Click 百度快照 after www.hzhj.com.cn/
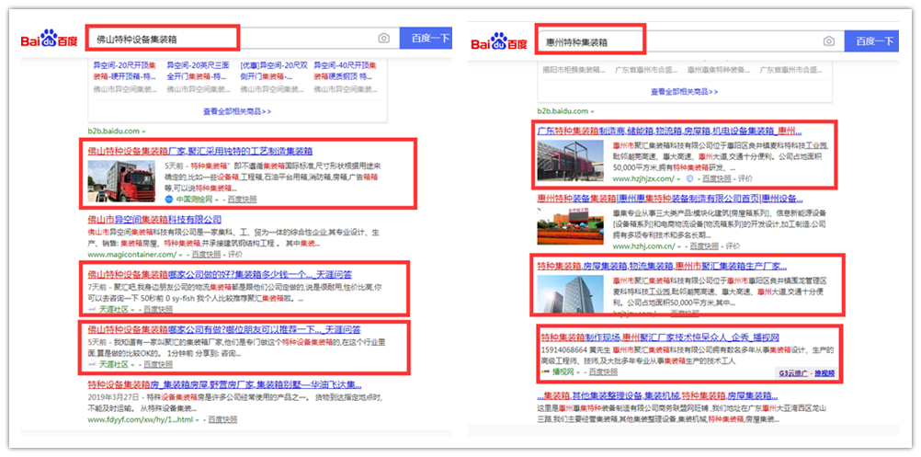The image size is (921, 457). 704,246
